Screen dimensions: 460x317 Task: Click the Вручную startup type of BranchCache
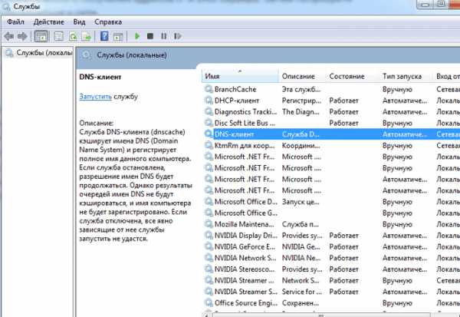pos(397,89)
